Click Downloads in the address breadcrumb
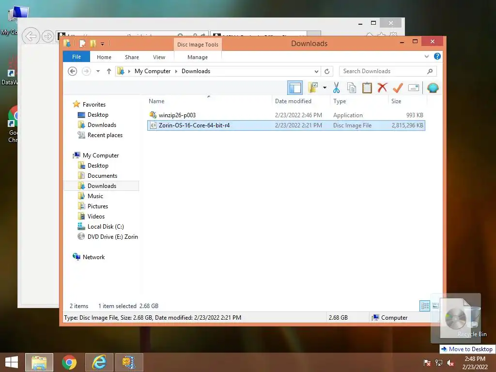The height and width of the screenshot is (372, 496). (196, 71)
